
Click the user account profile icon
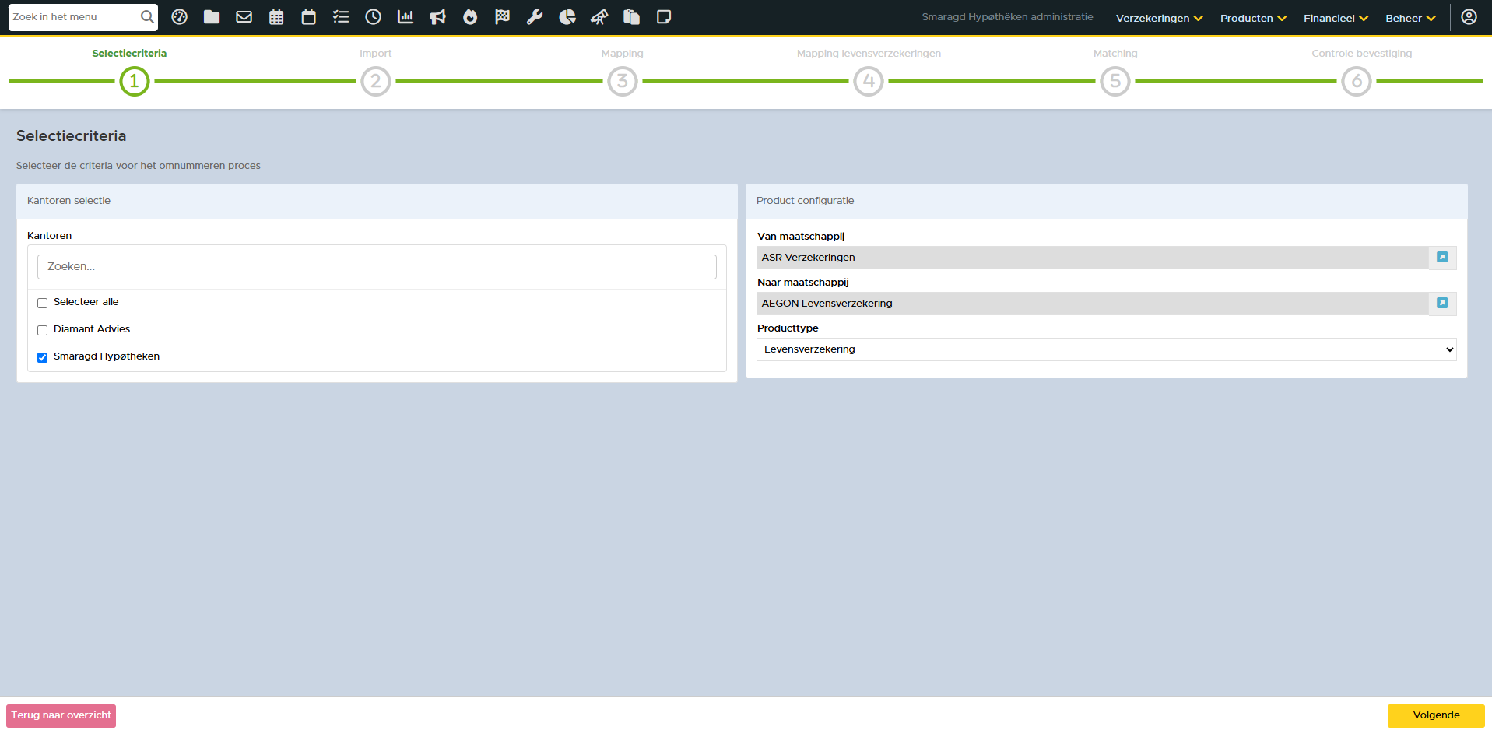pos(1469,17)
